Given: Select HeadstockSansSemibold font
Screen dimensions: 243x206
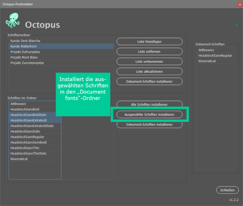Looking at the screenshot, I should (35, 143).
